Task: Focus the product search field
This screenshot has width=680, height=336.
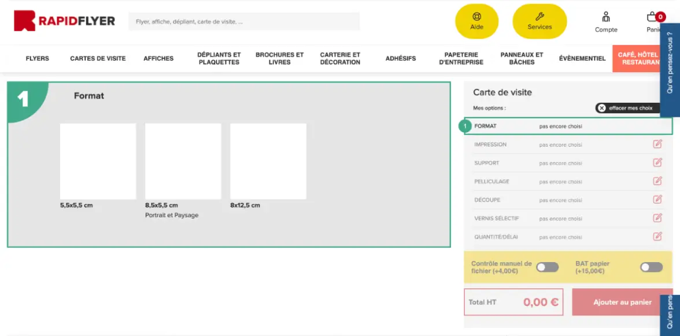Action: coord(244,21)
